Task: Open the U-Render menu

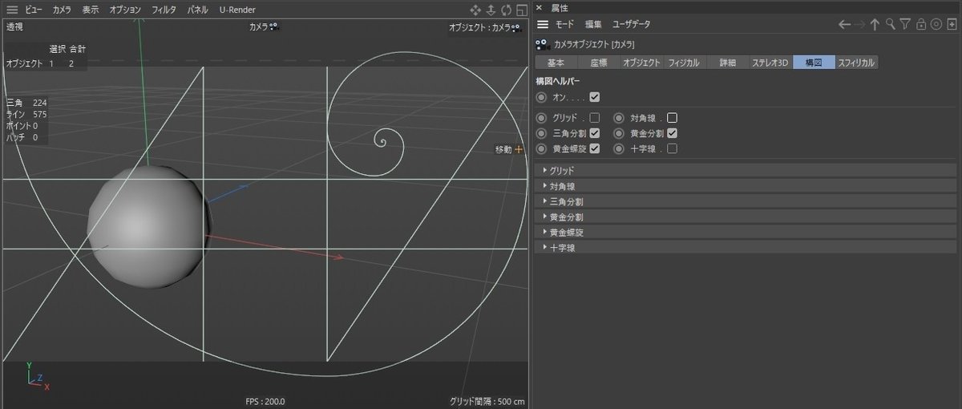Action: (x=236, y=10)
